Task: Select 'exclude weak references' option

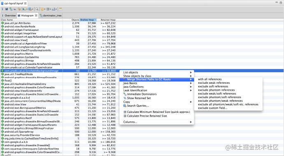Action: point(228,83)
